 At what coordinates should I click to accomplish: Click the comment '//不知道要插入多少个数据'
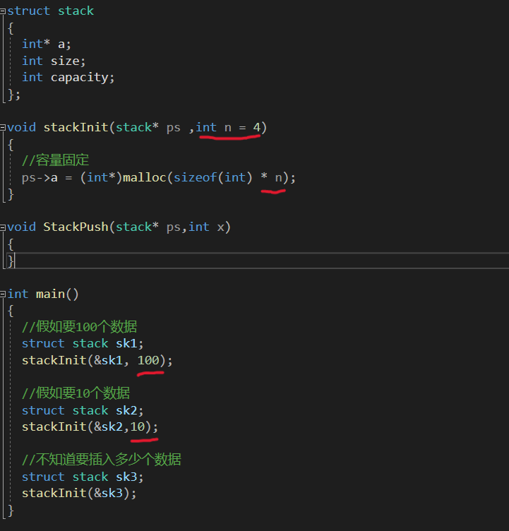pos(102,460)
